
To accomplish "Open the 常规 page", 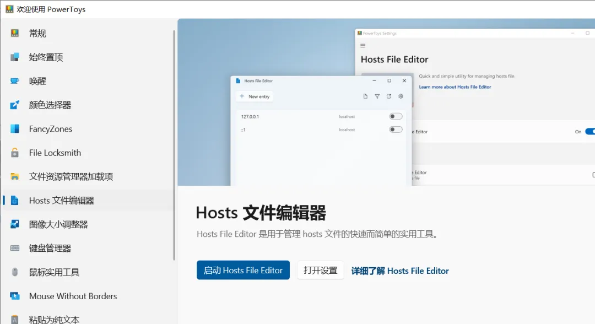I will point(87,33).
